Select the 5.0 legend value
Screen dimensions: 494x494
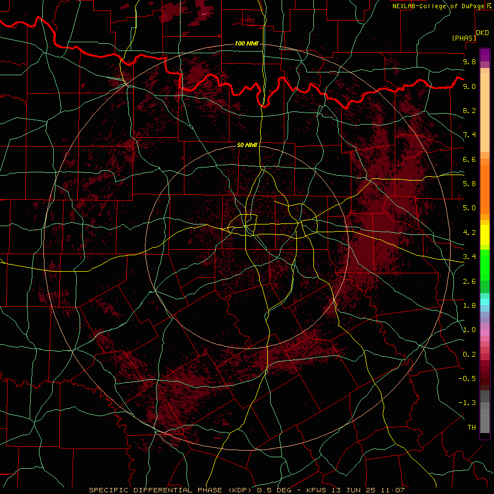(469, 208)
